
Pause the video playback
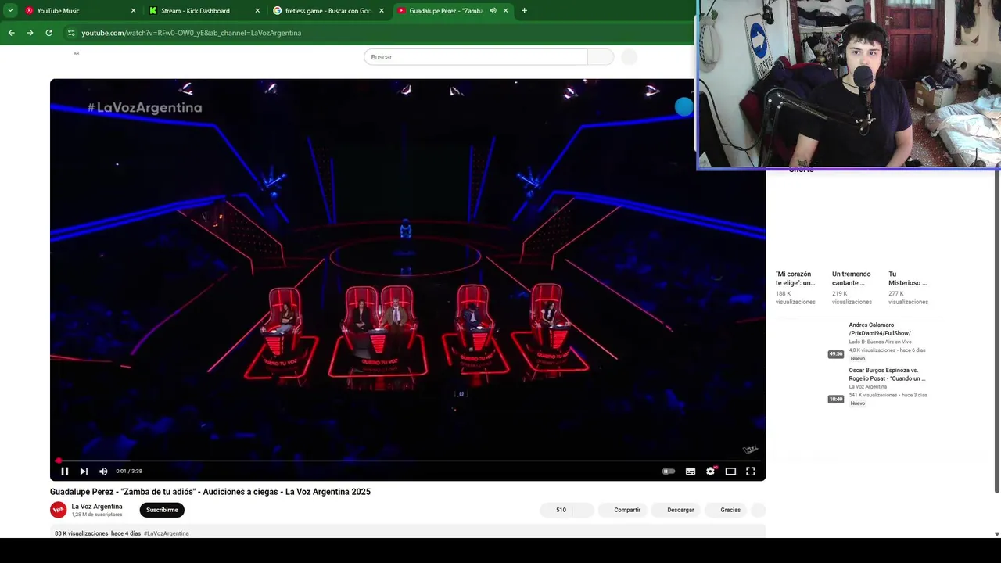tap(65, 472)
